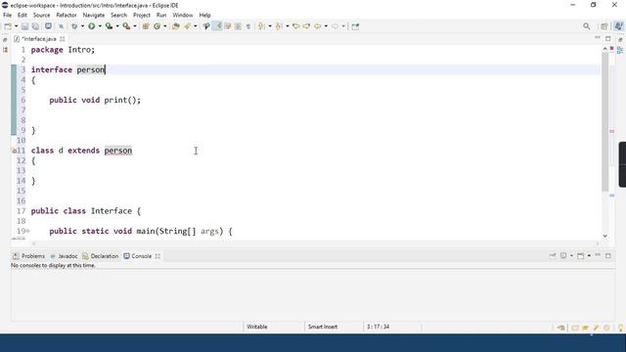Click the editor vertical scrollbar down arrow
The width and height of the screenshot is (626, 352).
click(605, 236)
